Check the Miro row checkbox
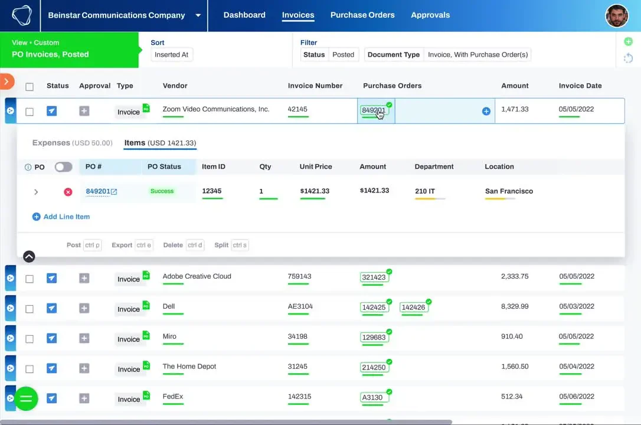This screenshot has height=425, width=641. point(30,339)
